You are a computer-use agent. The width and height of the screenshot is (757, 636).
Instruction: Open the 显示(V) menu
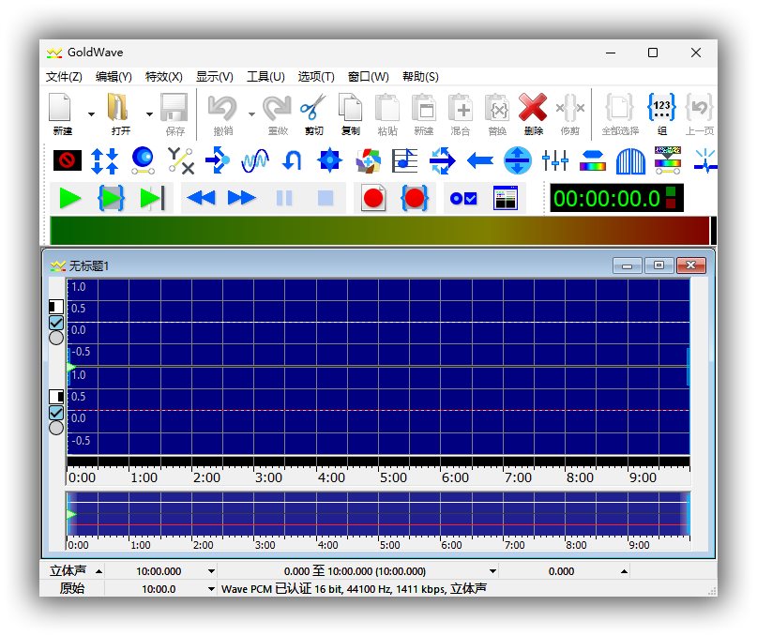click(215, 77)
